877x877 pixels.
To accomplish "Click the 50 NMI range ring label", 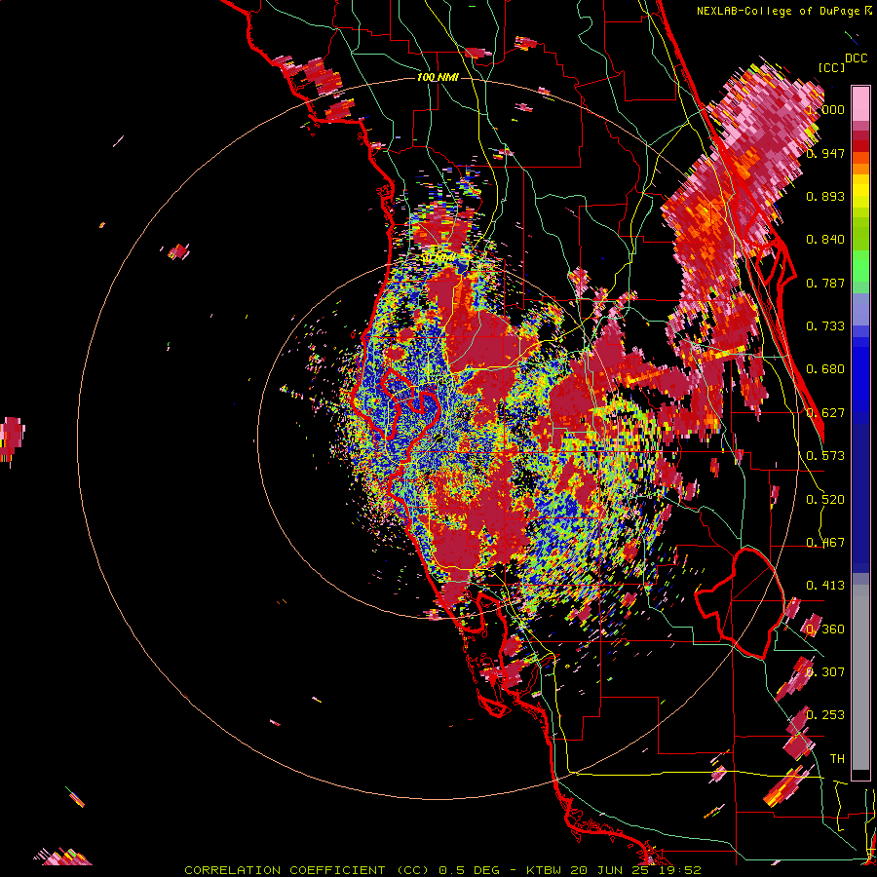I will (438, 257).
